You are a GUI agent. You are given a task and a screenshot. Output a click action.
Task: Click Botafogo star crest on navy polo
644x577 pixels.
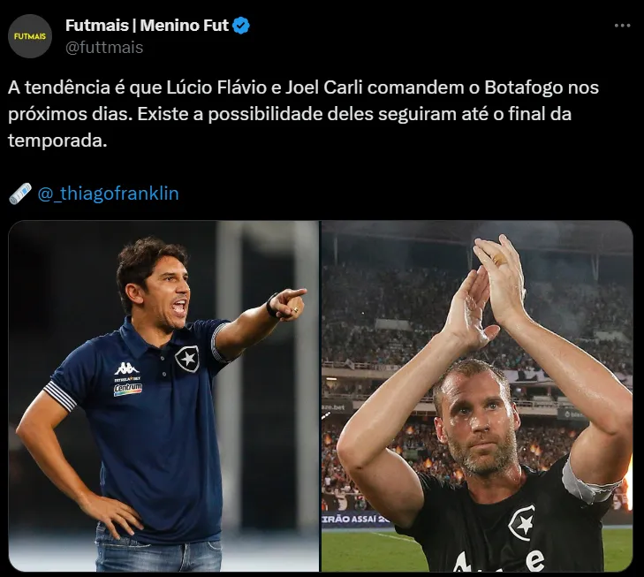(187, 359)
